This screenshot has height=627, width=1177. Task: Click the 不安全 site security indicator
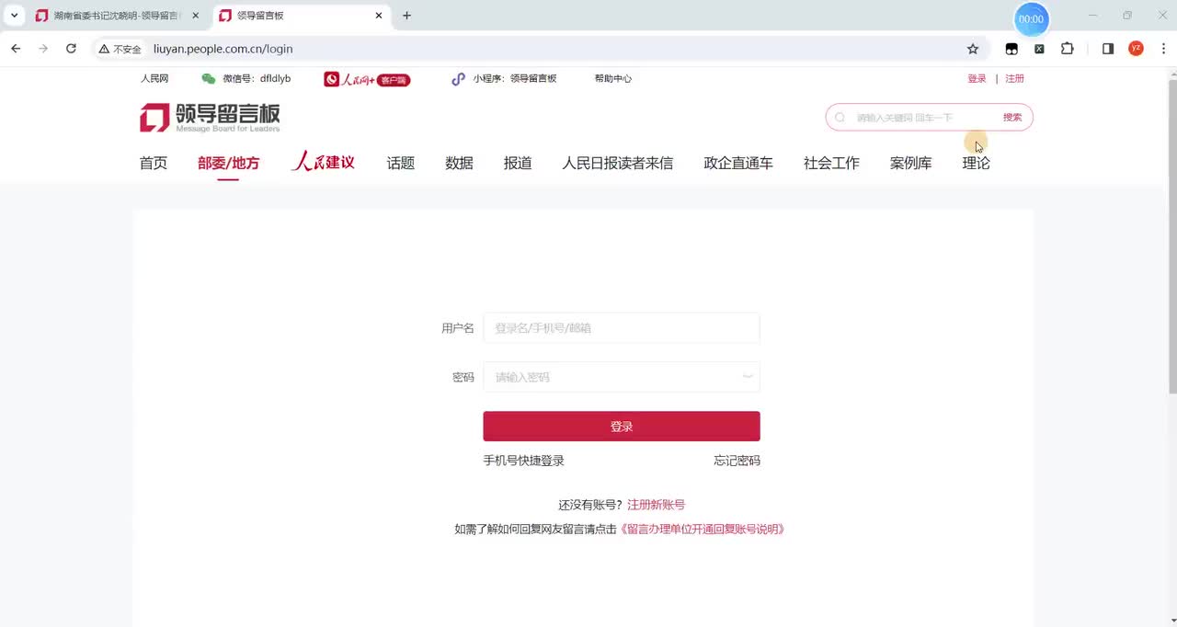(x=120, y=49)
